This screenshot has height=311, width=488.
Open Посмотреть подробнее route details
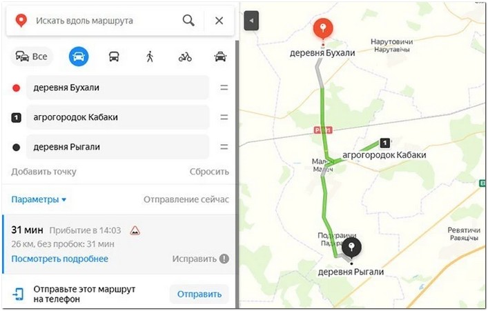tap(60, 259)
